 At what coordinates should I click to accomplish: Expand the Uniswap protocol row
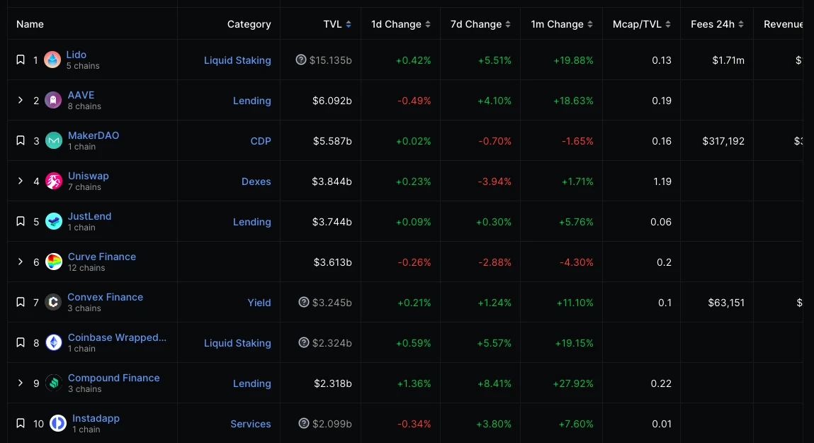[21, 181]
